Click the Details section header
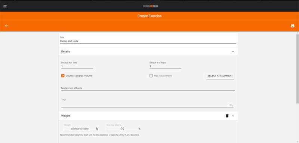 (x=148, y=52)
